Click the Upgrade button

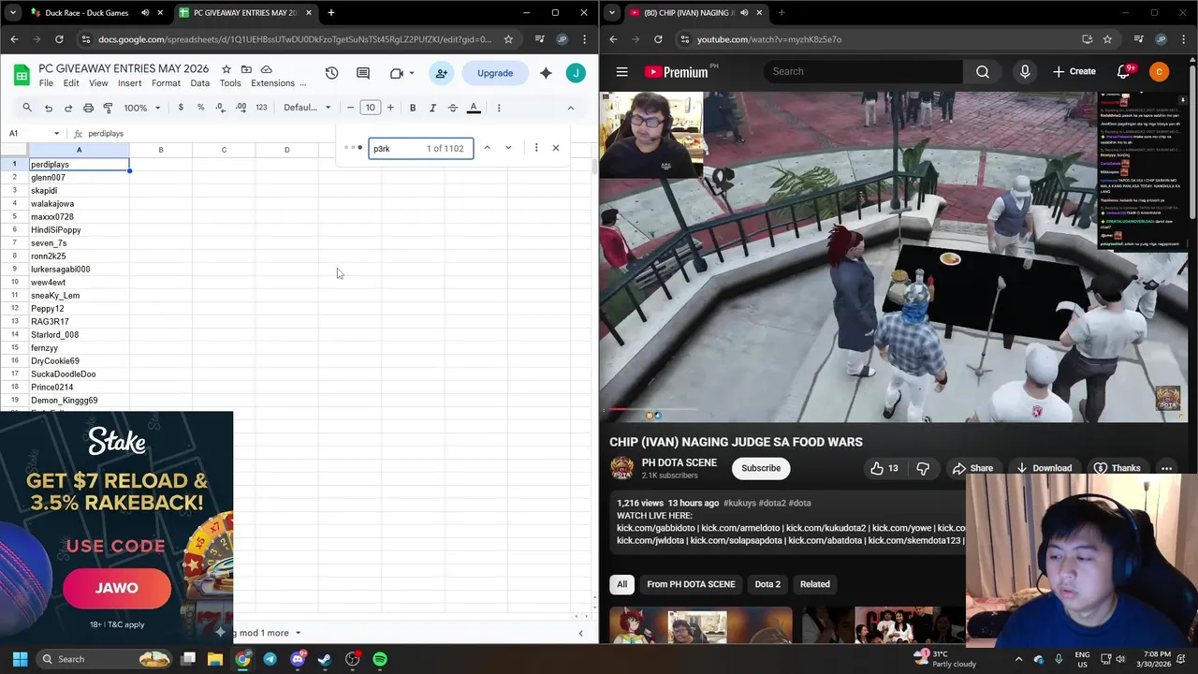[x=495, y=73]
